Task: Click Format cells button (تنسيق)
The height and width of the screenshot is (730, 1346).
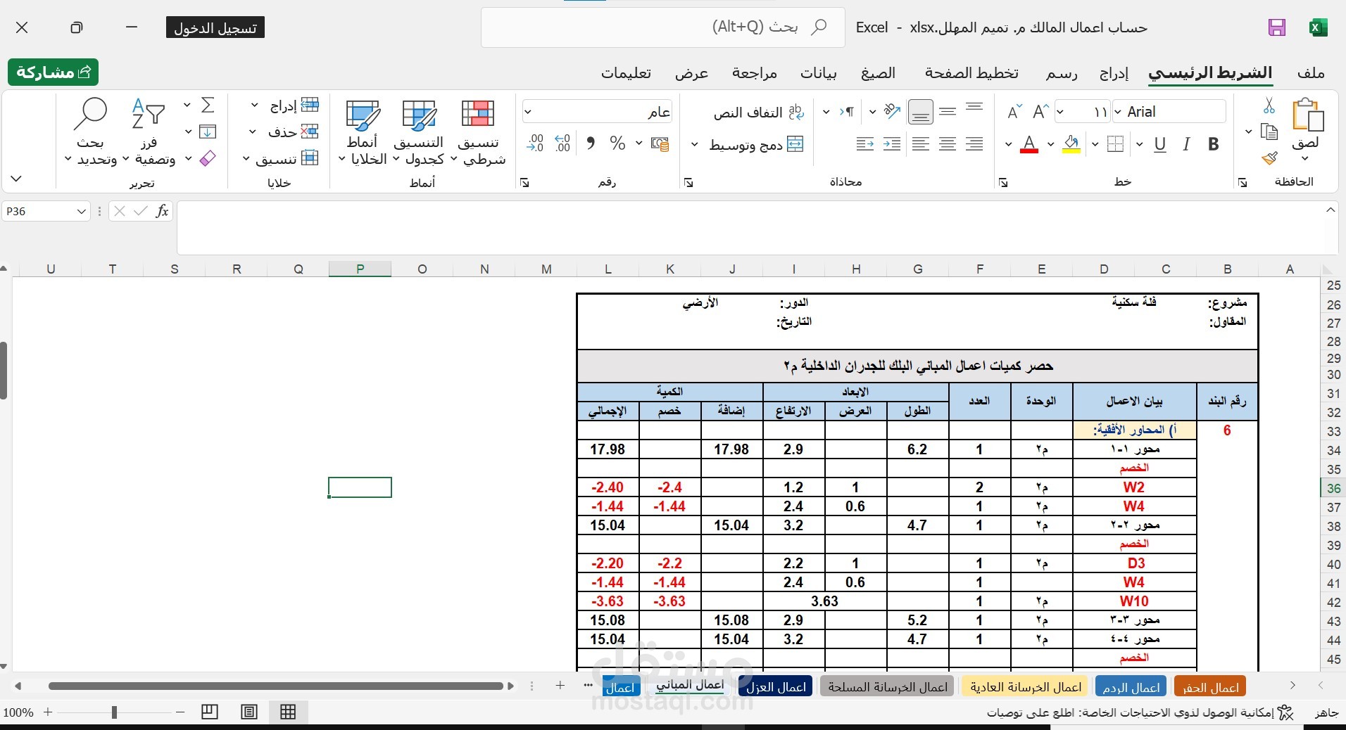Action: (281, 158)
